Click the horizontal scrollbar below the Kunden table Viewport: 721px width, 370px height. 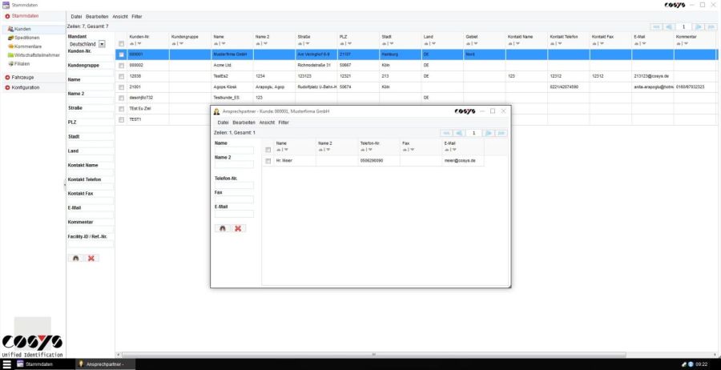[373, 355]
